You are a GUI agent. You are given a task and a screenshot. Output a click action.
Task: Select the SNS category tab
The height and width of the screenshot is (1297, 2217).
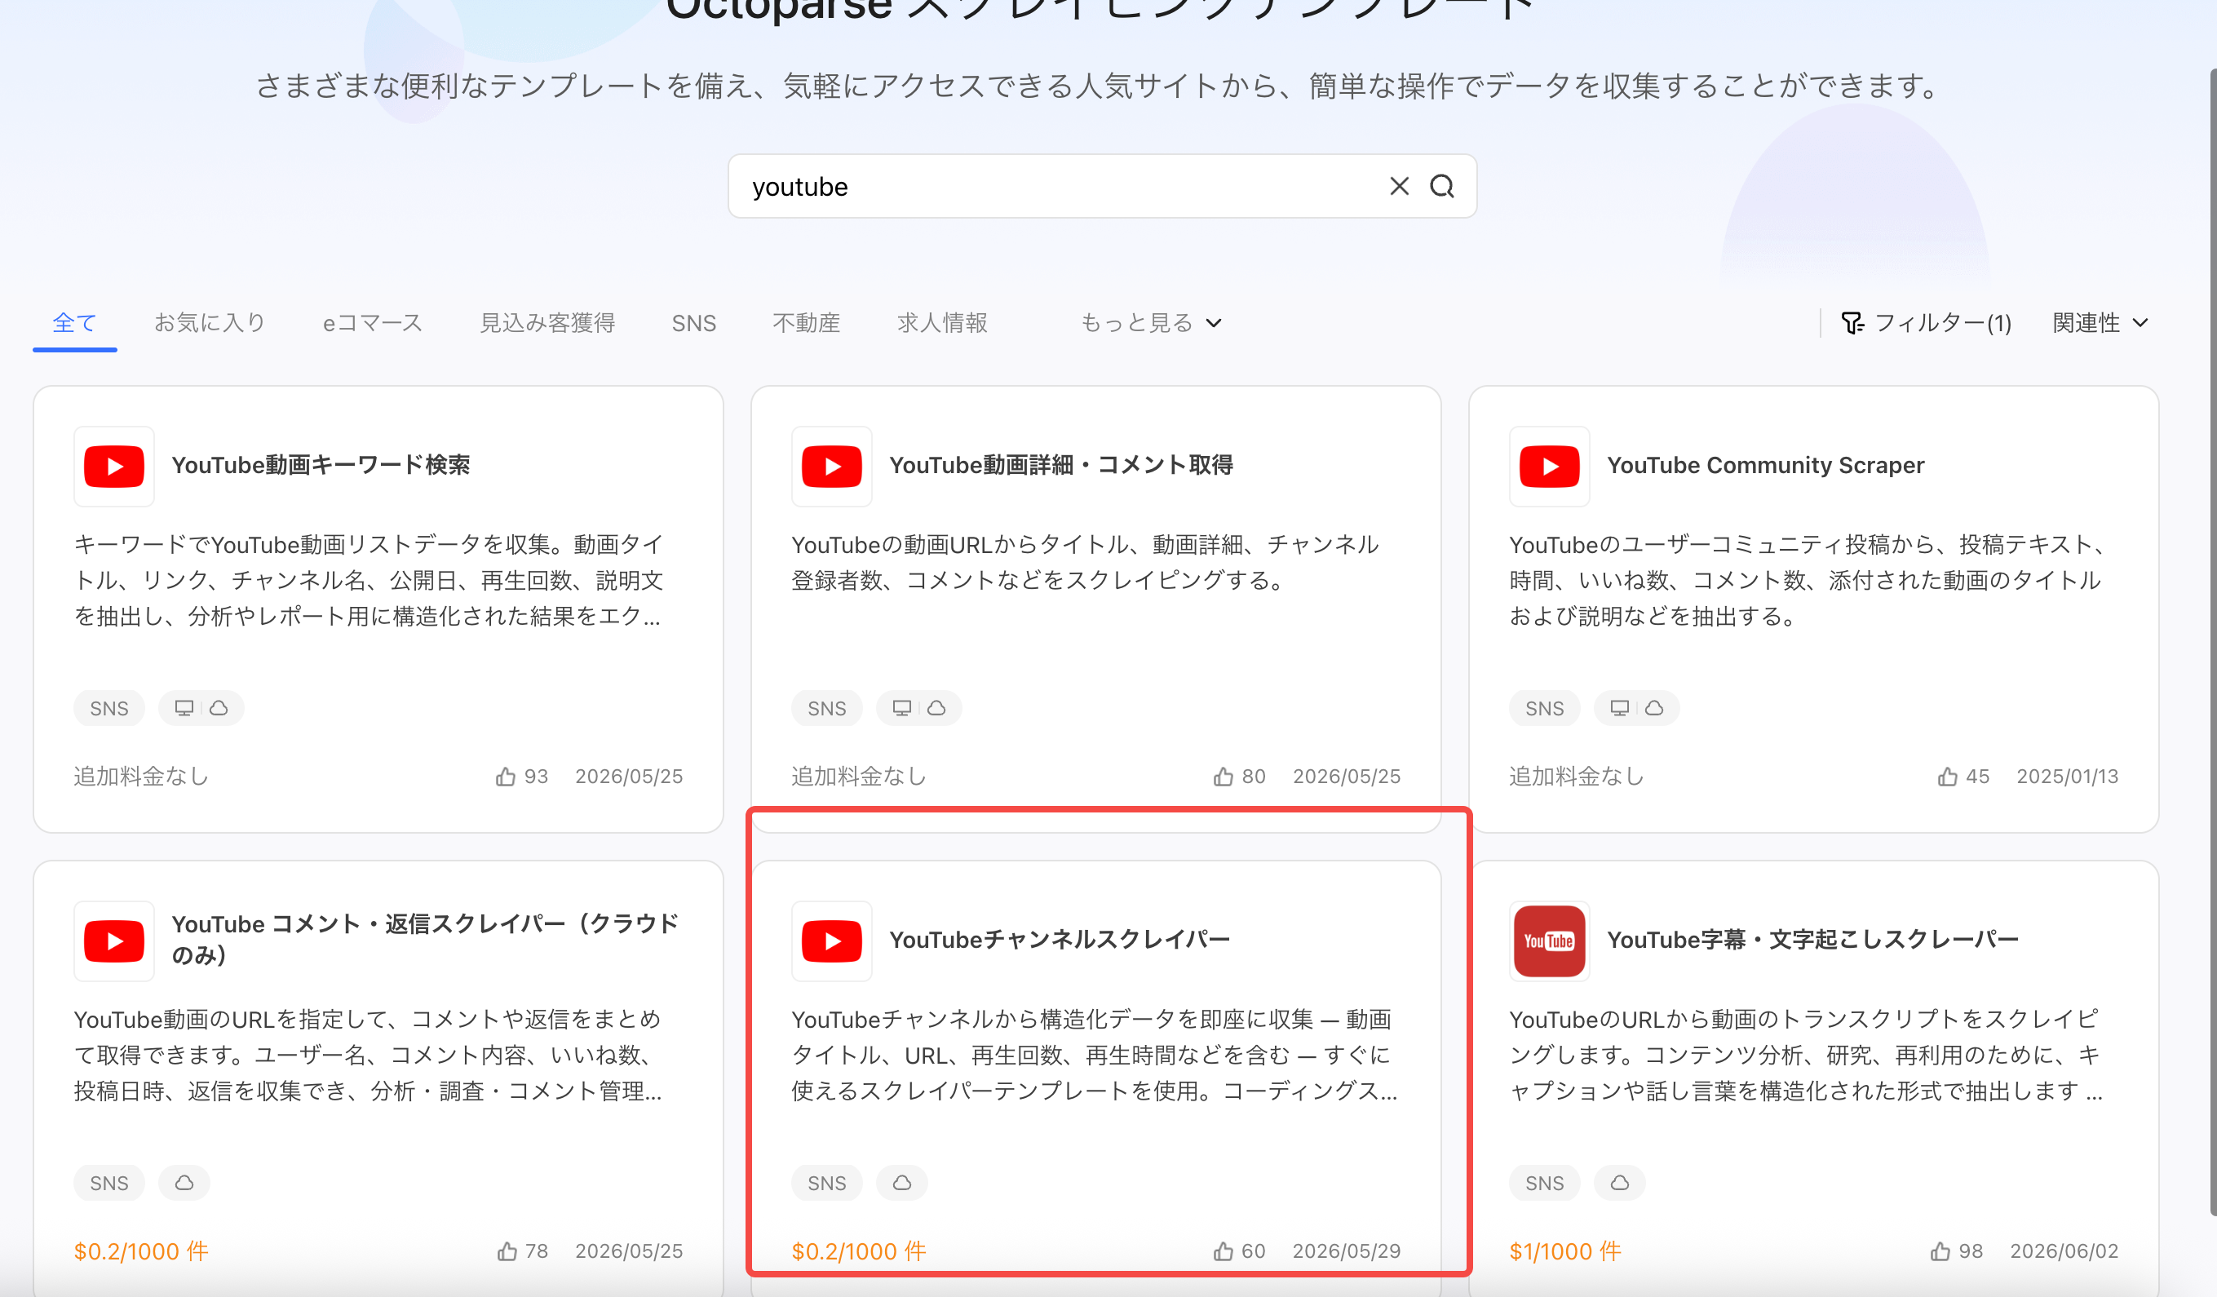[x=694, y=323]
